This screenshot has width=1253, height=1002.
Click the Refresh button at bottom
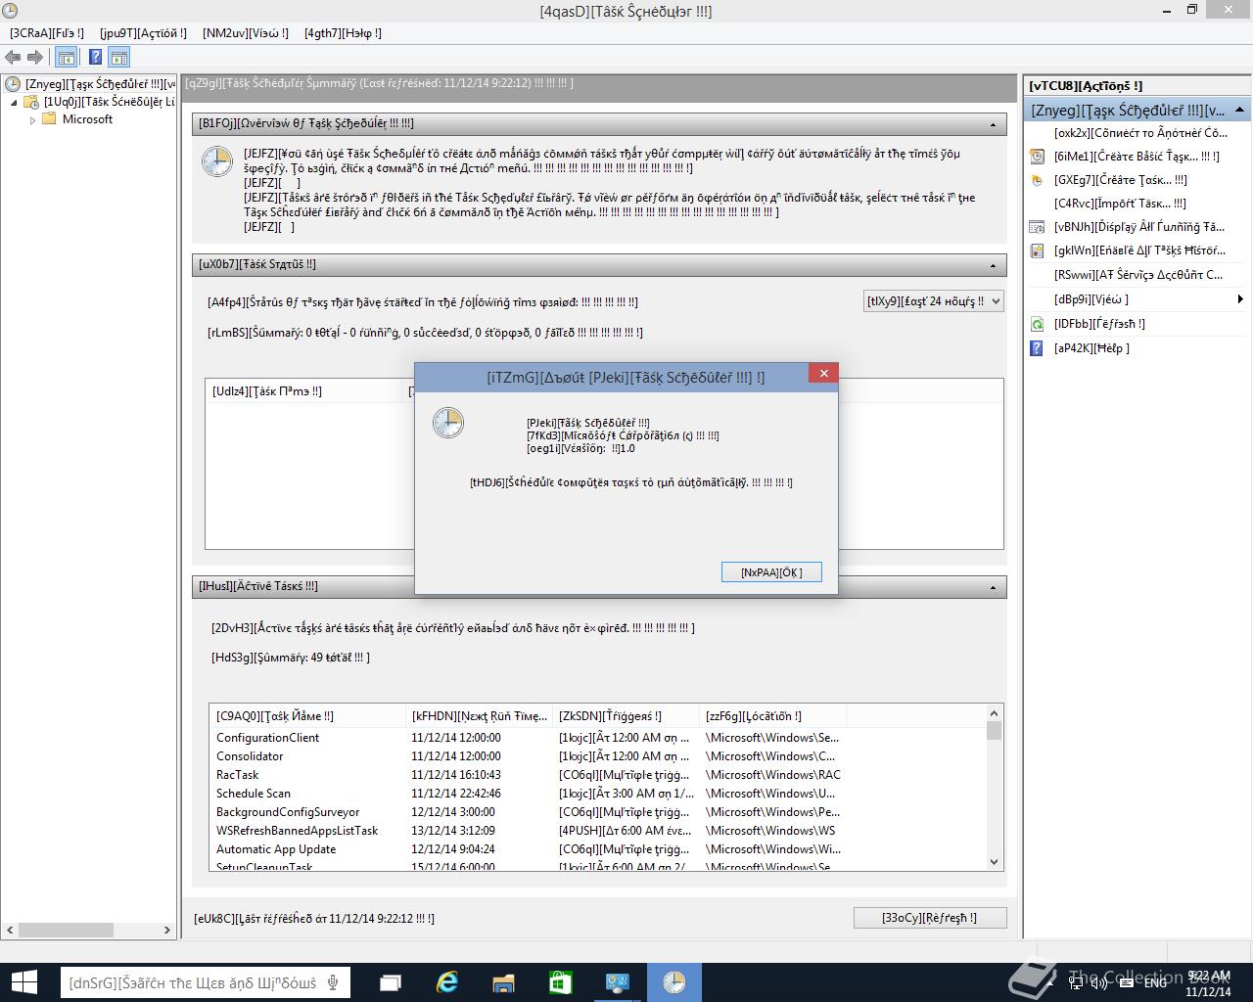[929, 918]
